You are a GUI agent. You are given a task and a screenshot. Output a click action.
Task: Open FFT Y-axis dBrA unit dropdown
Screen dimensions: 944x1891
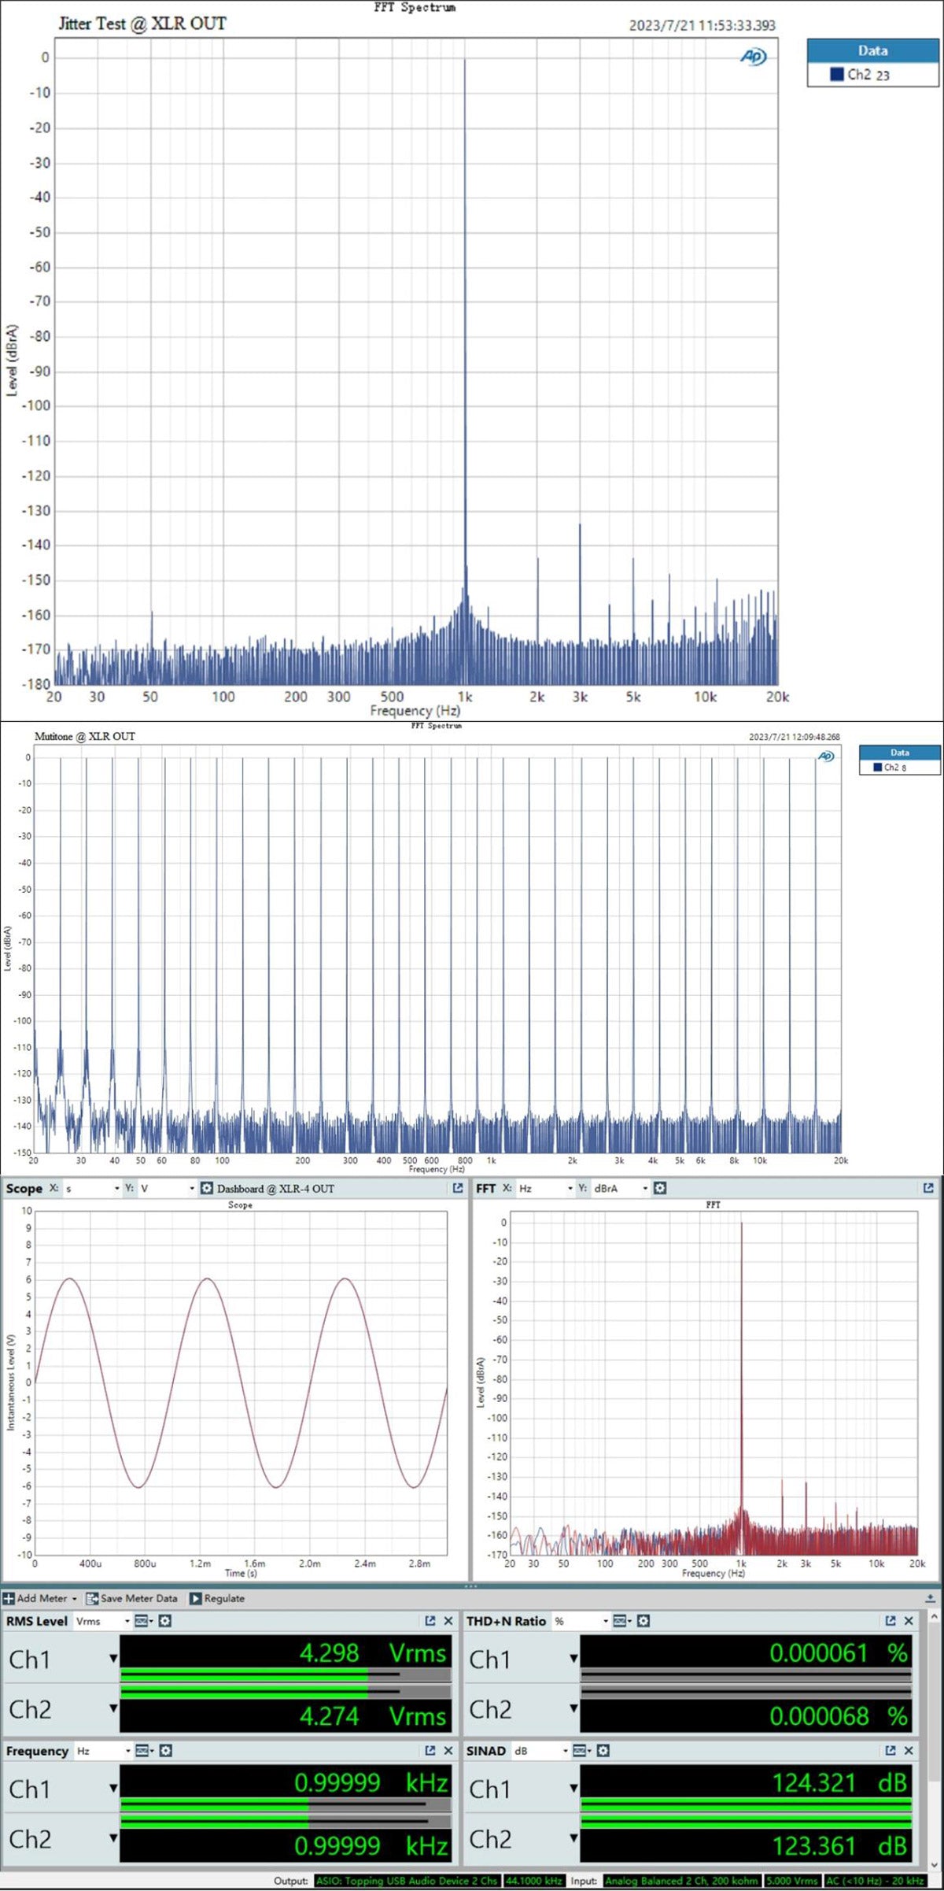[x=645, y=1189]
